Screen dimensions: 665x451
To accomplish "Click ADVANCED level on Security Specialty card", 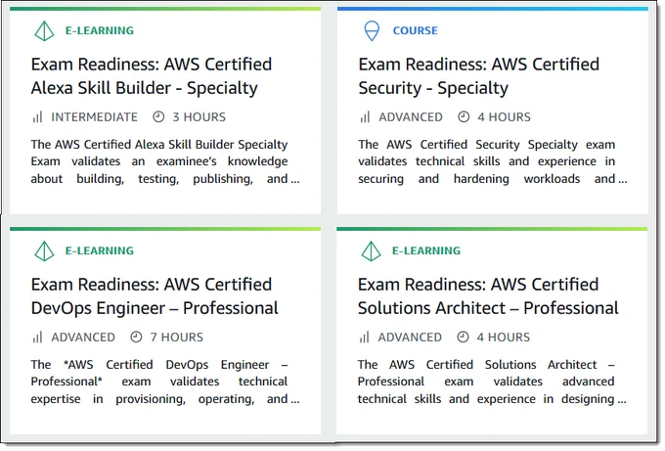I will pyautogui.click(x=411, y=117).
